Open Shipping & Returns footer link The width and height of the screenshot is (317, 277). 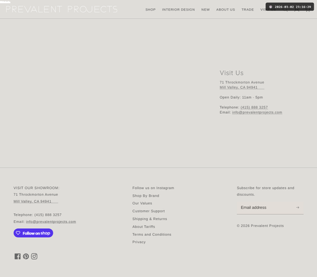(x=150, y=219)
